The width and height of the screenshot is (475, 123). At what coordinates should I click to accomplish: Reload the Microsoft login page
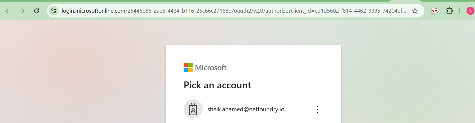37,11
